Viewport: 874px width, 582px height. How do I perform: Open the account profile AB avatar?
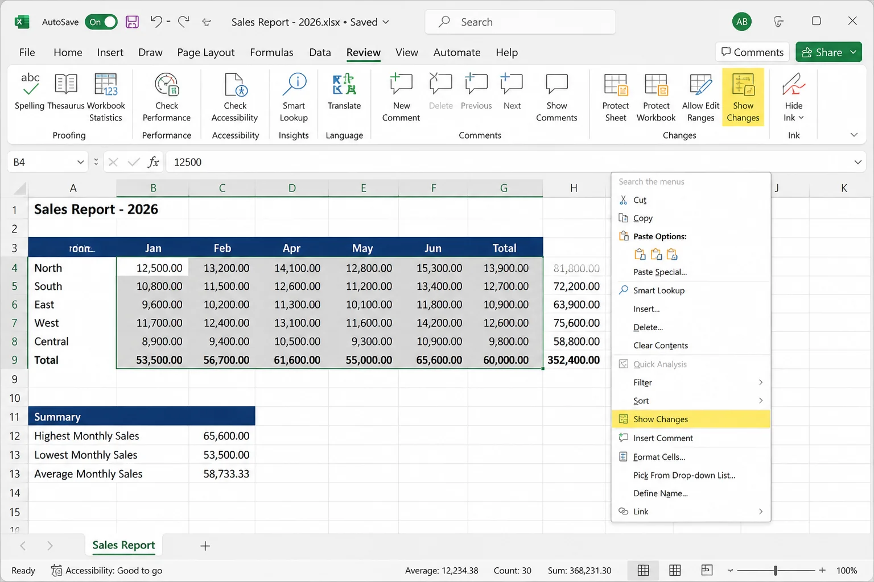coord(741,22)
